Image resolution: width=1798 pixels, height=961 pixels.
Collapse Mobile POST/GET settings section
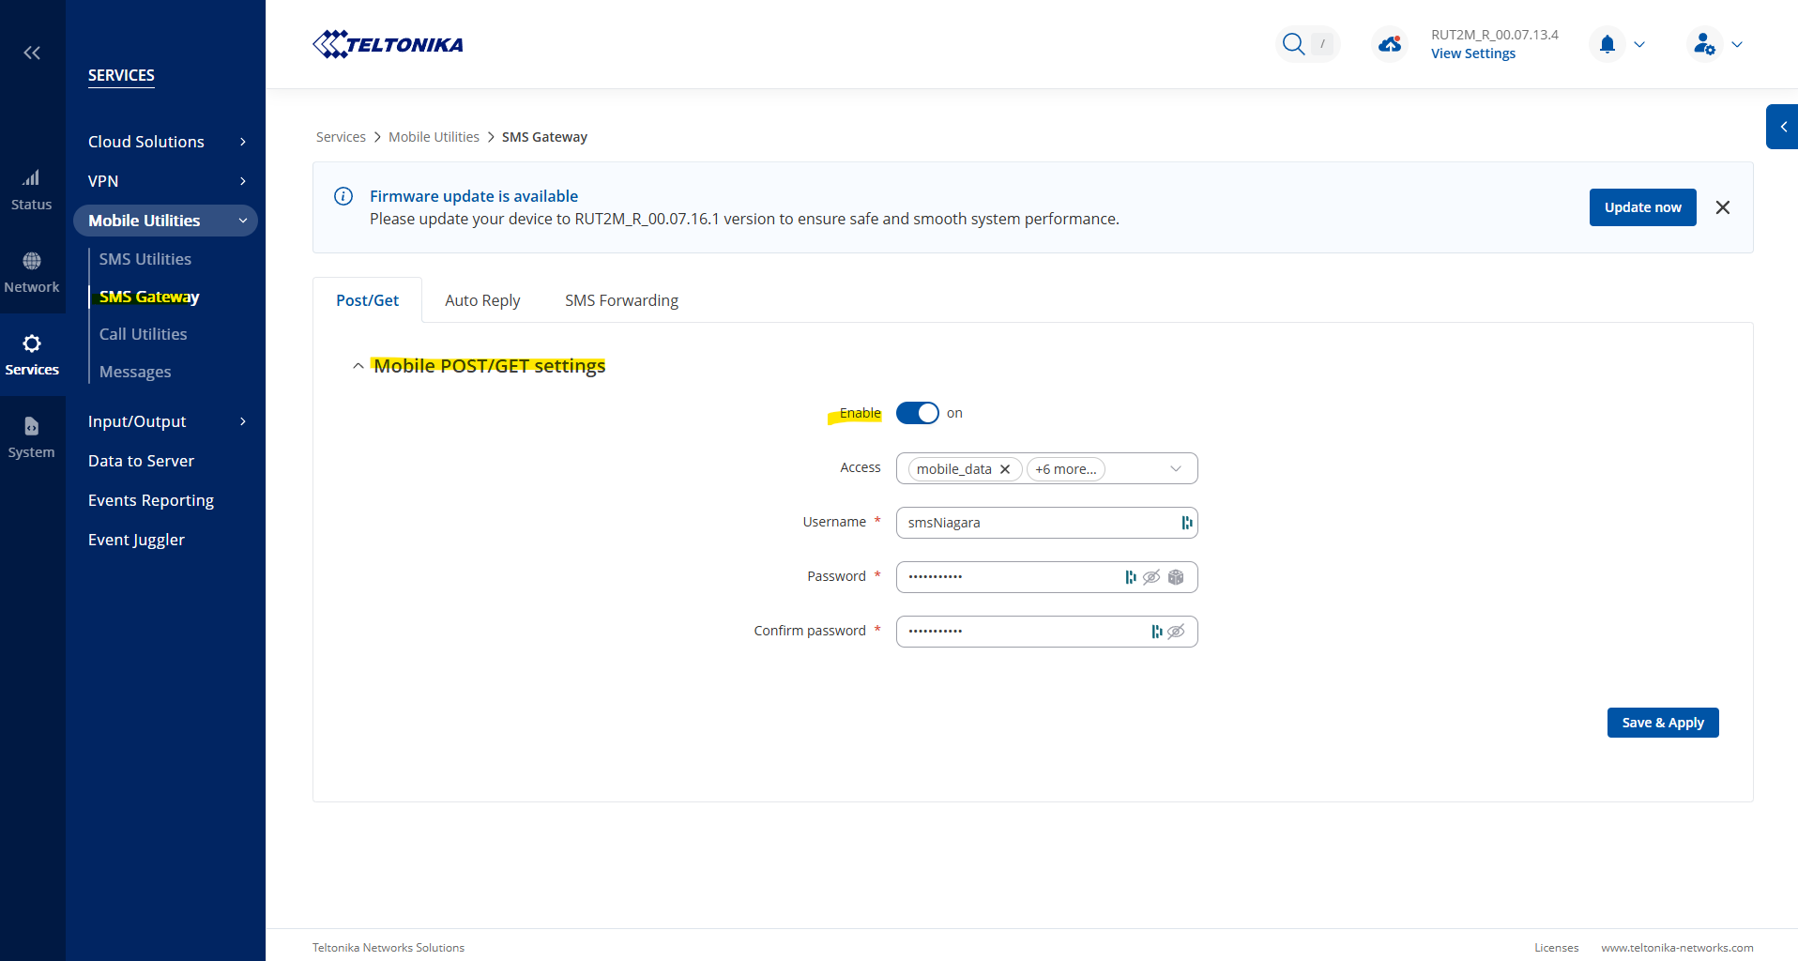(358, 366)
